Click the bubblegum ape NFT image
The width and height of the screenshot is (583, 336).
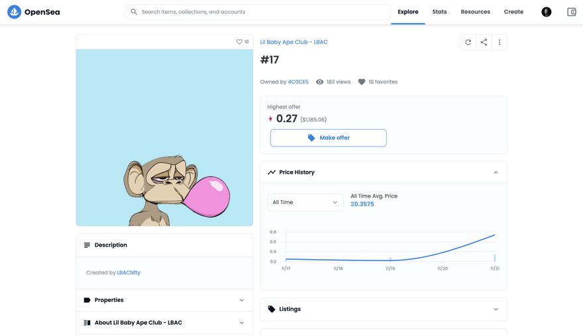coord(164,138)
